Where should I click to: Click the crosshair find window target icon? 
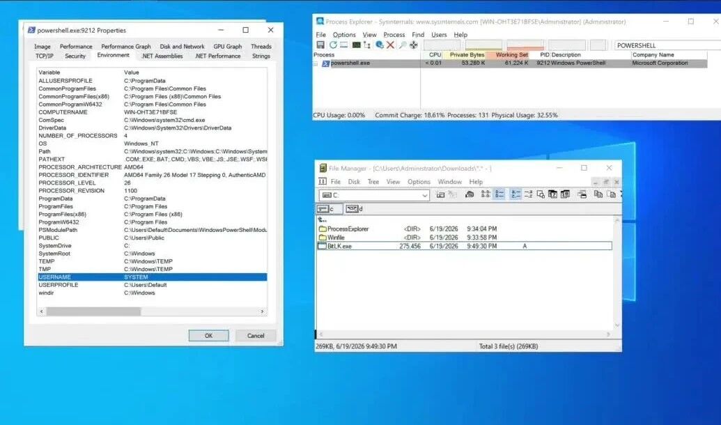[414, 45]
